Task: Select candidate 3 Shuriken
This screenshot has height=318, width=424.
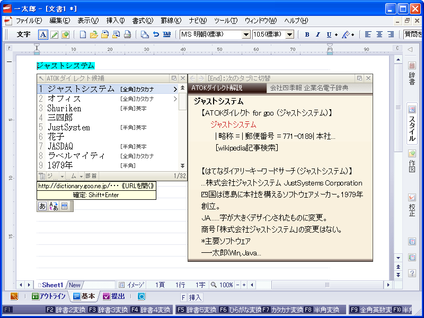Action: [x=108, y=108]
